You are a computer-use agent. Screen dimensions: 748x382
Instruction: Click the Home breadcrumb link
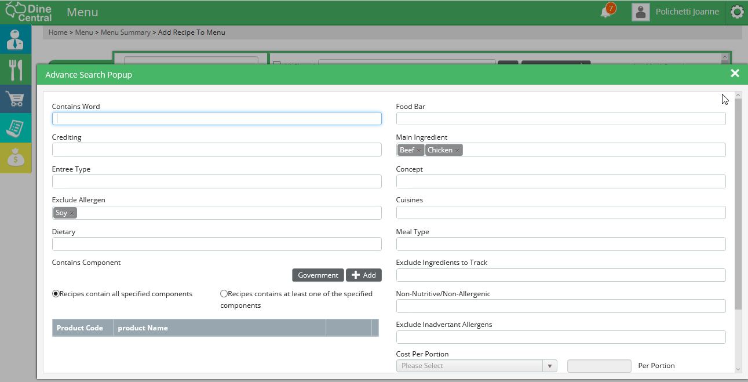pos(58,32)
